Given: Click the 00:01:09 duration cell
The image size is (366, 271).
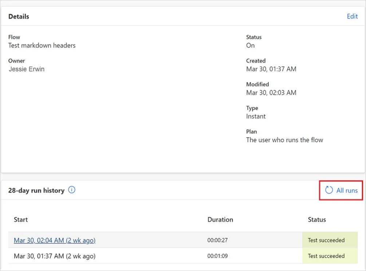Looking at the screenshot, I should 217,256.
